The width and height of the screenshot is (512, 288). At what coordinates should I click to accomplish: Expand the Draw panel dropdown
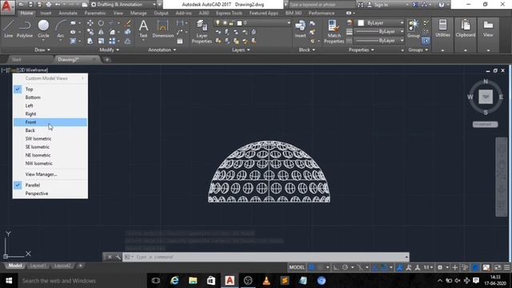pos(42,50)
